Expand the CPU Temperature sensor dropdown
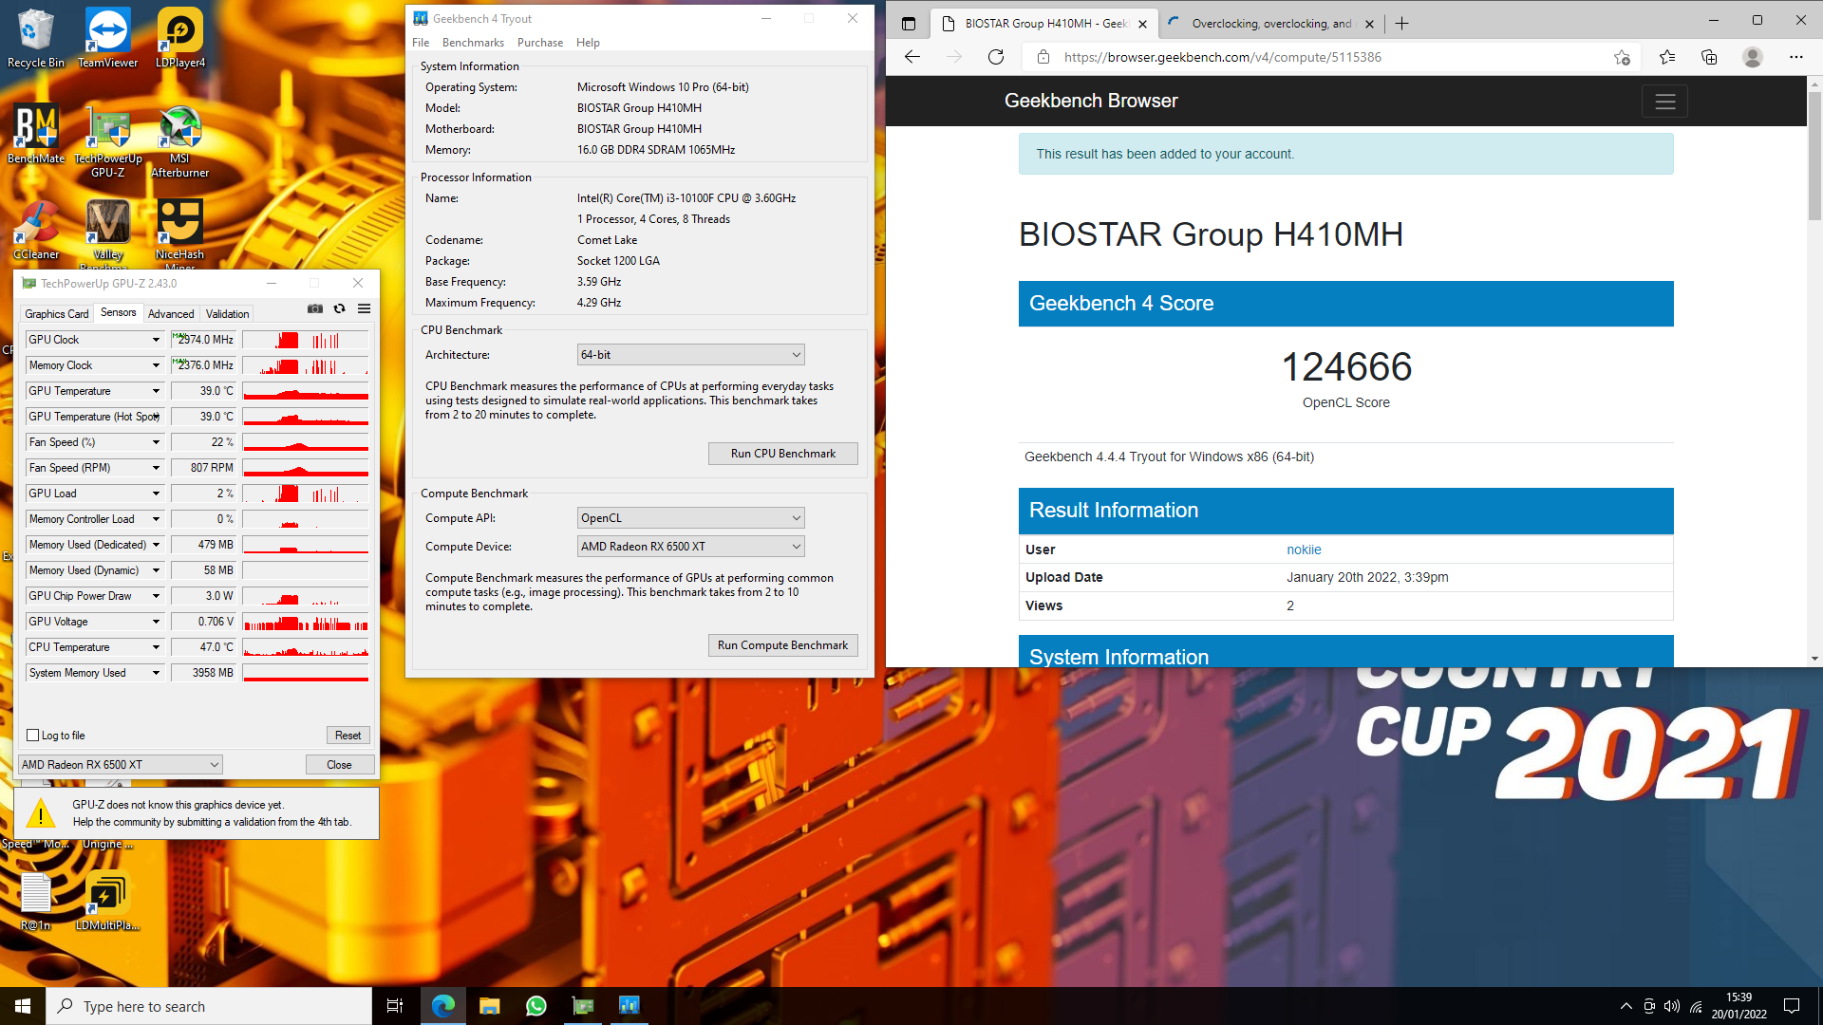This screenshot has width=1823, height=1025. pyautogui.click(x=157, y=647)
